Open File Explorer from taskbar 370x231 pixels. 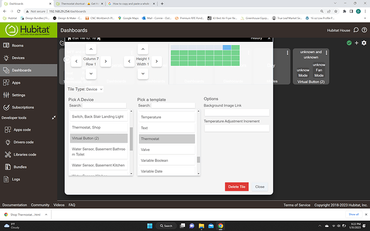point(201,226)
